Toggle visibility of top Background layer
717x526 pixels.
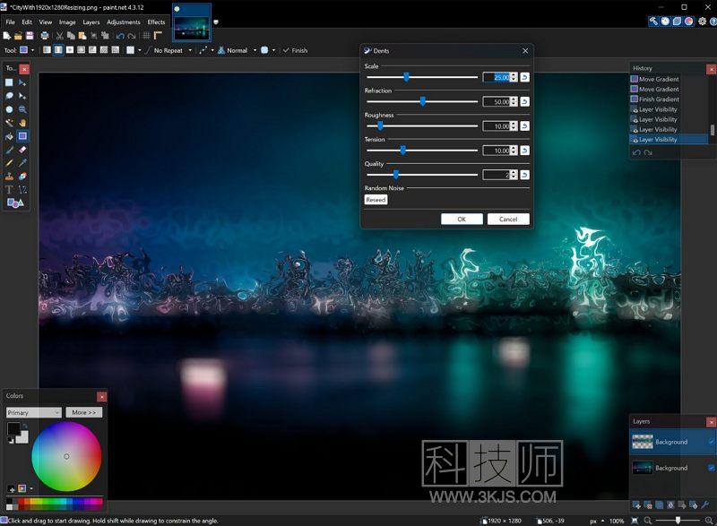[711, 442]
